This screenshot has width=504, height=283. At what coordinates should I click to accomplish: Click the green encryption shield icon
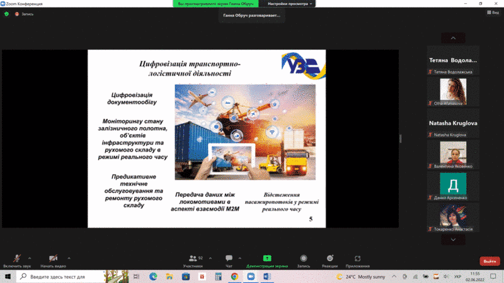6,14
